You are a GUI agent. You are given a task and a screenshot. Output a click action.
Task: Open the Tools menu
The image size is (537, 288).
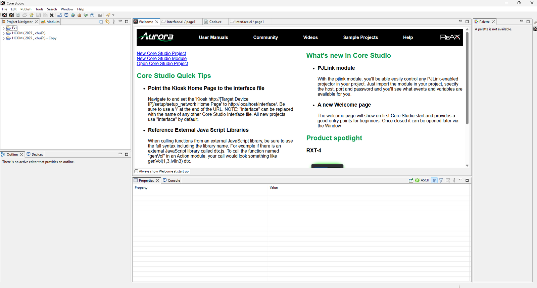point(39,9)
